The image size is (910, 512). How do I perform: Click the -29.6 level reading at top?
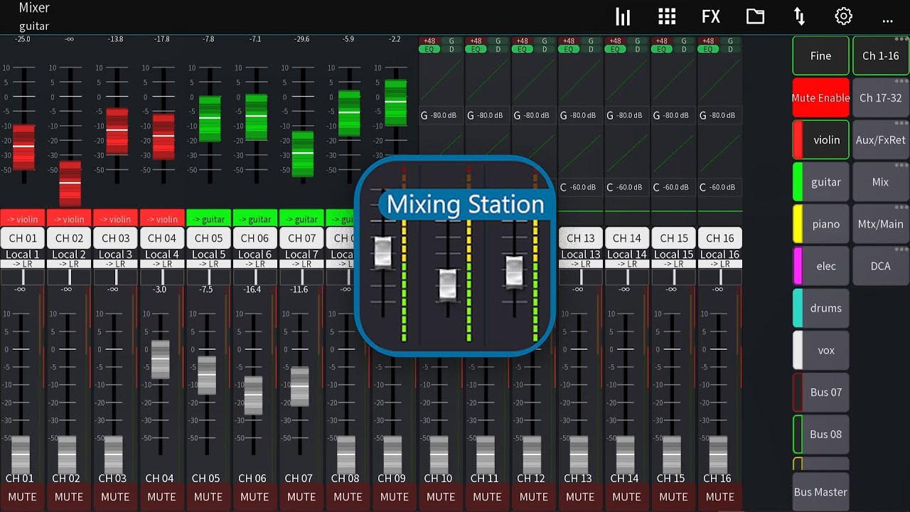[x=301, y=40]
